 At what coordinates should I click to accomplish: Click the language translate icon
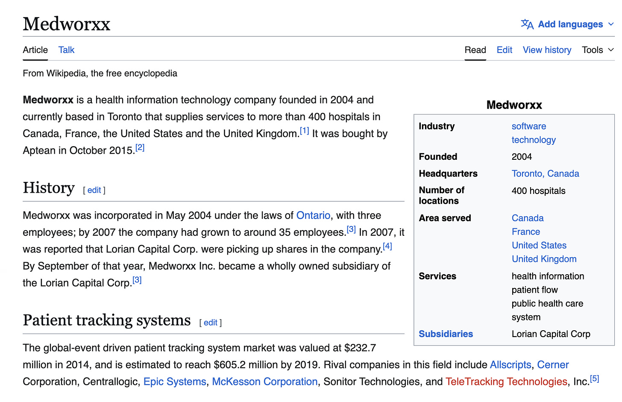(x=527, y=24)
